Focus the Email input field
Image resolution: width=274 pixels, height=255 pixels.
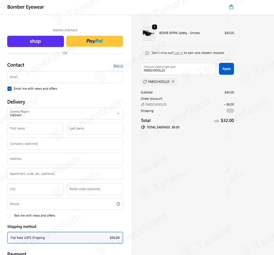[x=65, y=77]
